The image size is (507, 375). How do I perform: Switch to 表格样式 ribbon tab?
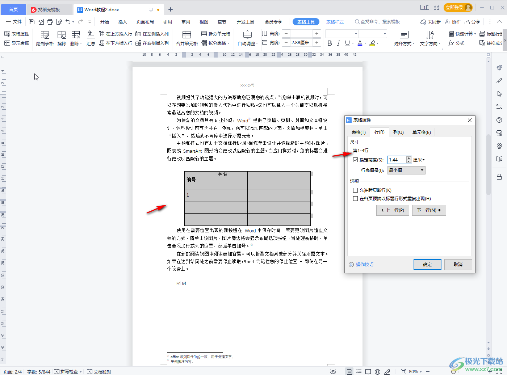pos(335,22)
